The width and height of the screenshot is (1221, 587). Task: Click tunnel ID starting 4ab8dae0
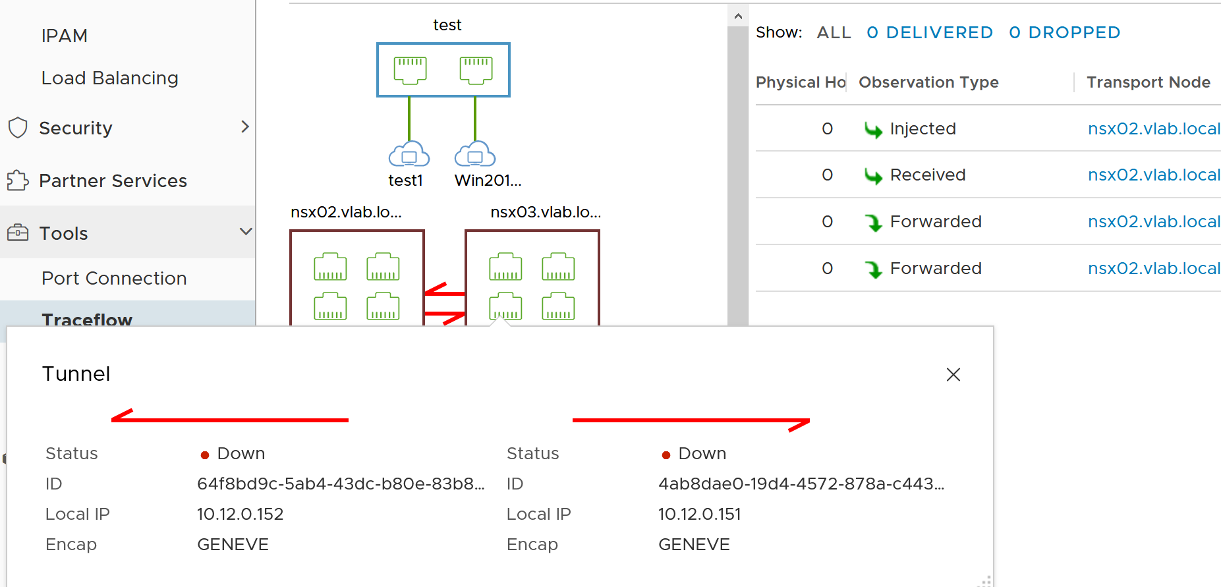(x=801, y=484)
